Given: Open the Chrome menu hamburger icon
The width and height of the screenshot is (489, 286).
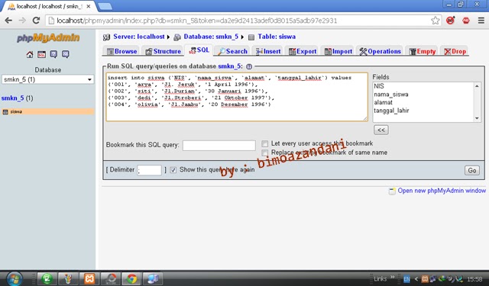Looking at the screenshot, I should tap(481, 21).
